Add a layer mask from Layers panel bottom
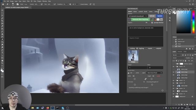196x110 pixels. [182, 105]
